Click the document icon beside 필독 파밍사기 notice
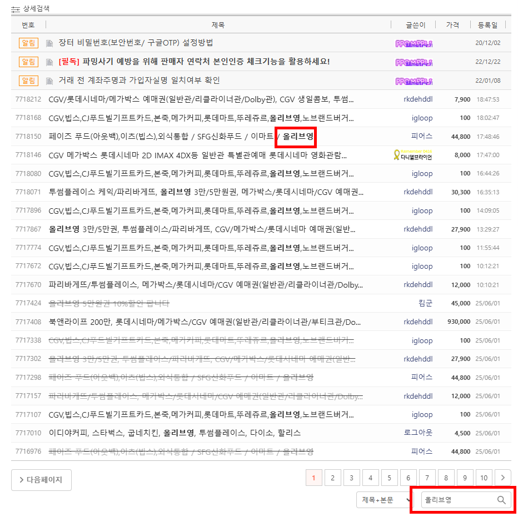 (x=49, y=62)
